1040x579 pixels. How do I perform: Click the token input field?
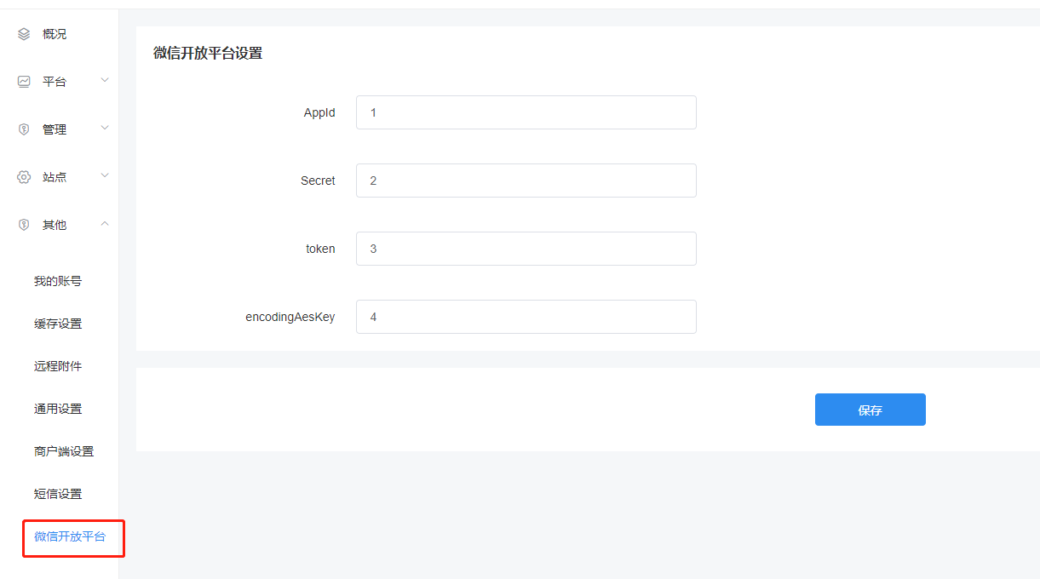[526, 249]
